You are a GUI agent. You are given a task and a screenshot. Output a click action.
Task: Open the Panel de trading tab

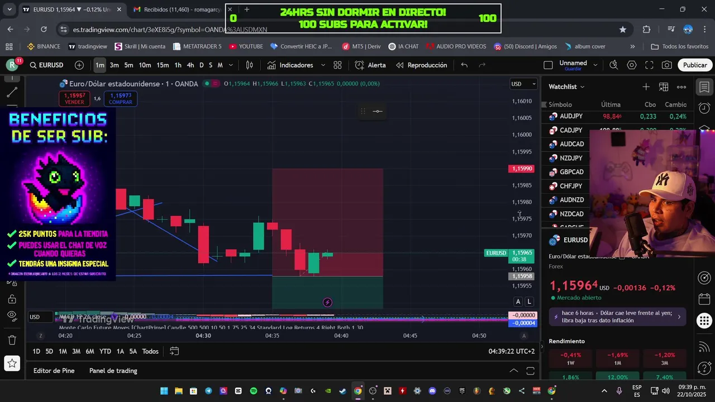(x=113, y=371)
